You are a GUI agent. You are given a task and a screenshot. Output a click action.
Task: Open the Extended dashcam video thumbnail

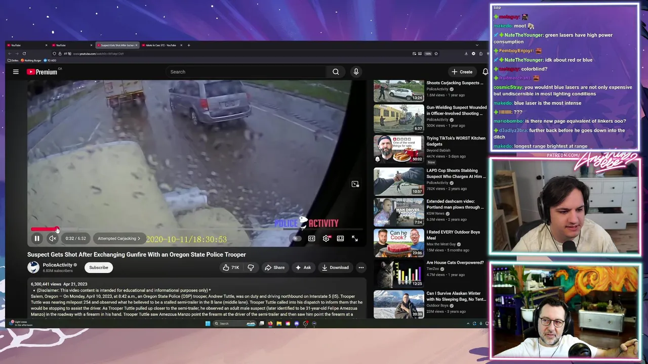399,212
